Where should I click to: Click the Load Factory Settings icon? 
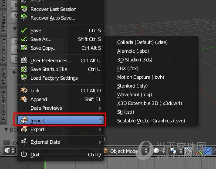click(24, 78)
